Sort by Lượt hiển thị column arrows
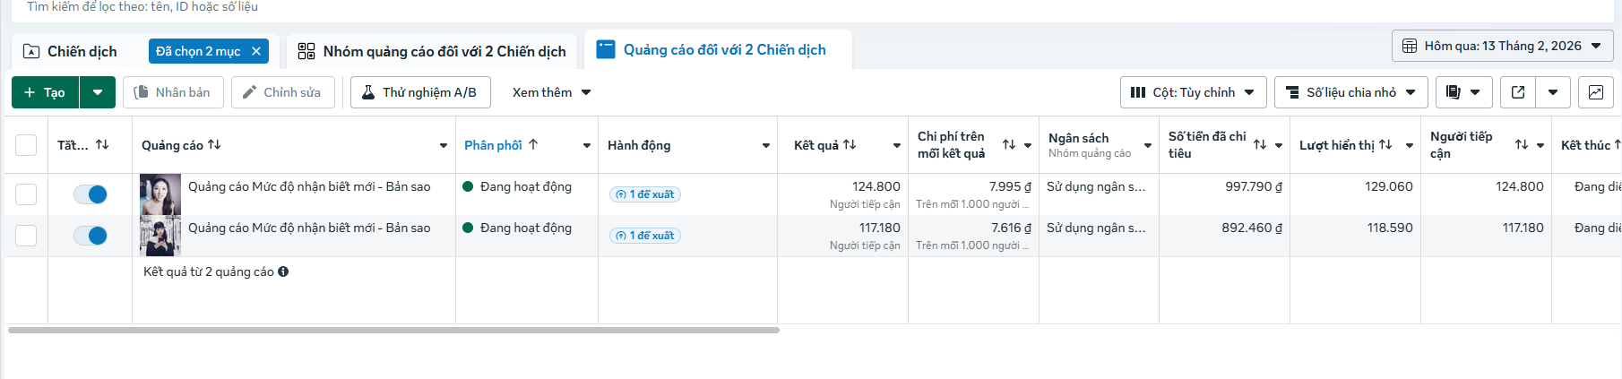Screen dimensions: 1622x379 (x=1385, y=144)
